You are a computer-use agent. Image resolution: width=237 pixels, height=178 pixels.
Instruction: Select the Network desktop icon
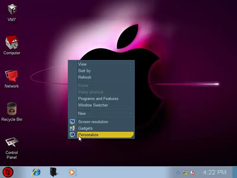click(x=12, y=79)
